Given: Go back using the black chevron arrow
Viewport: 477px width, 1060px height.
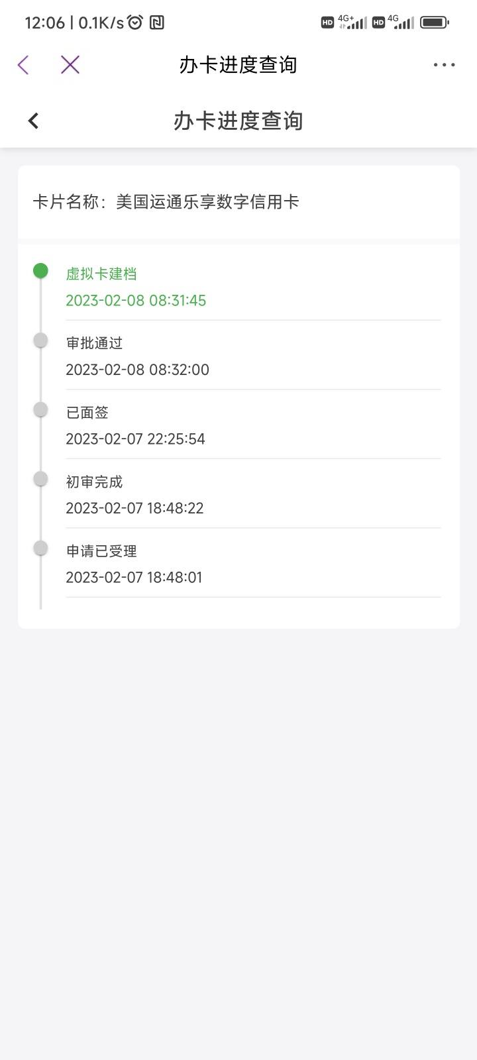Looking at the screenshot, I should (33, 121).
